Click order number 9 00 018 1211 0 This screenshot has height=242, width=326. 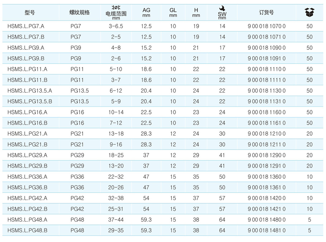[267, 144]
